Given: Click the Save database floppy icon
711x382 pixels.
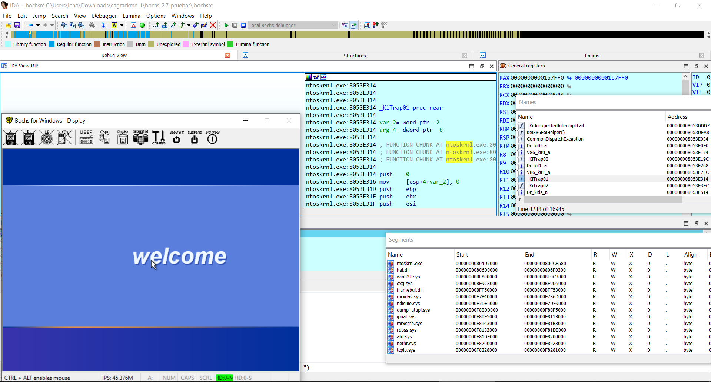Looking at the screenshot, I should click(17, 25).
